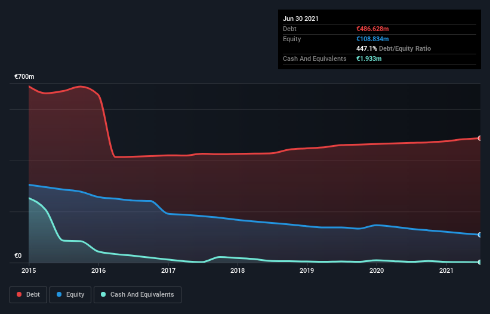The height and width of the screenshot is (314, 490).
Task: Click the €486.628m debt value
Action: (x=372, y=29)
